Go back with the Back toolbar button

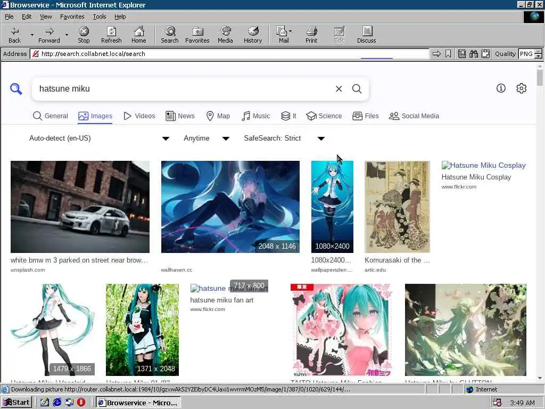tap(14, 35)
